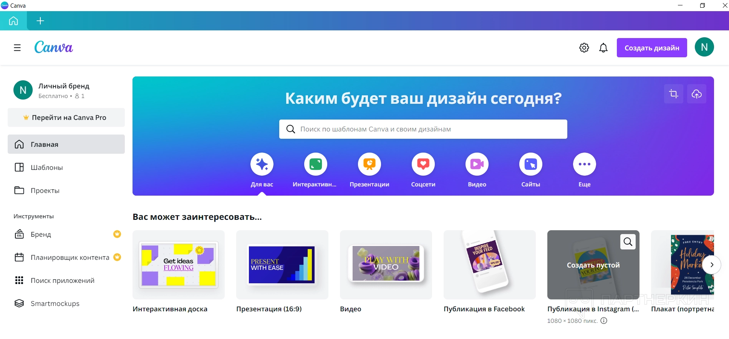Click the cloud upload icon
The height and width of the screenshot is (339, 729).
point(697,94)
